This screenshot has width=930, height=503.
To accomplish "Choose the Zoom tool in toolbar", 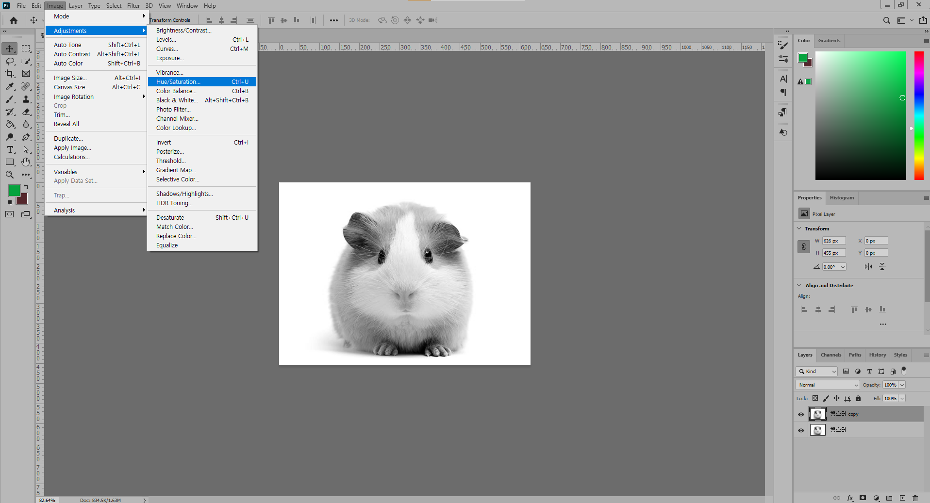I will pos(10,175).
